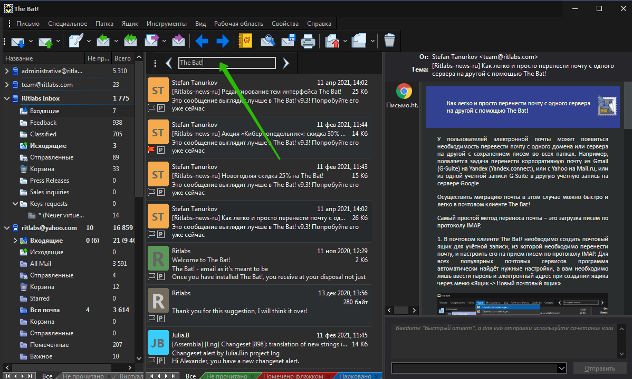632x379 pixels.
Task: Click next search result right chevron
Action: click(x=286, y=63)
